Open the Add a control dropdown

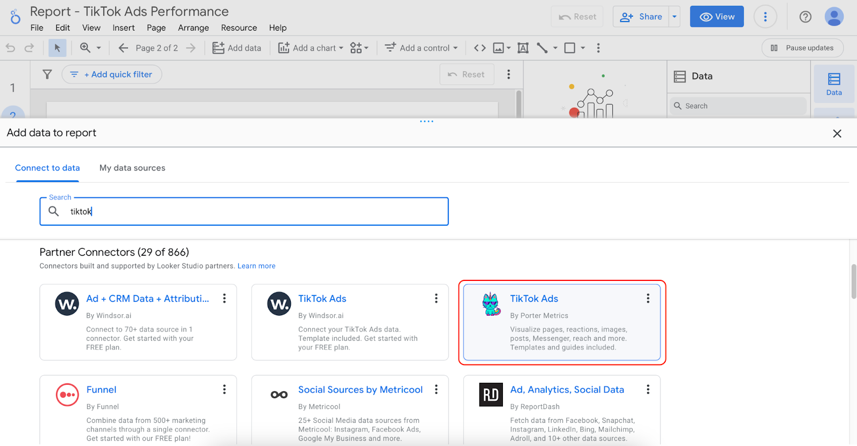pos(422,48)
